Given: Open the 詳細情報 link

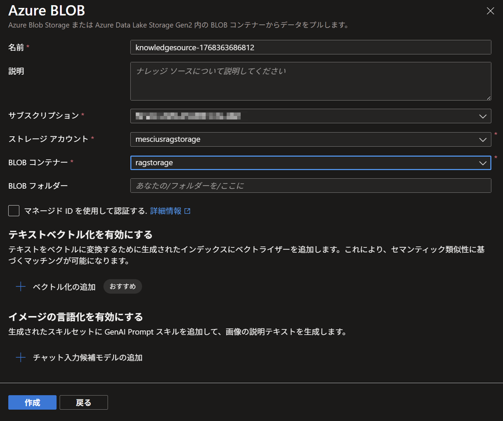Looking at the screenshot, I should [166, 211].
